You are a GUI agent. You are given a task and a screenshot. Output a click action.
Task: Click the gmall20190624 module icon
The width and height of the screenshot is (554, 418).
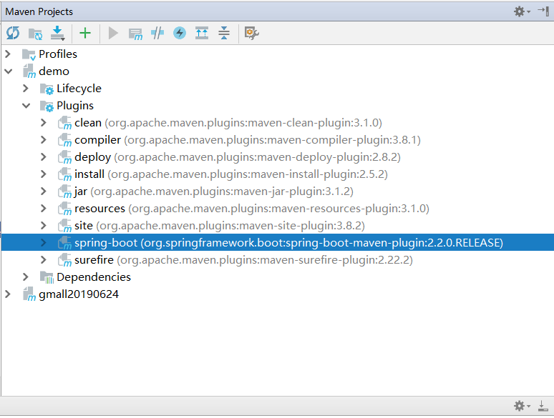pos(29,294)
